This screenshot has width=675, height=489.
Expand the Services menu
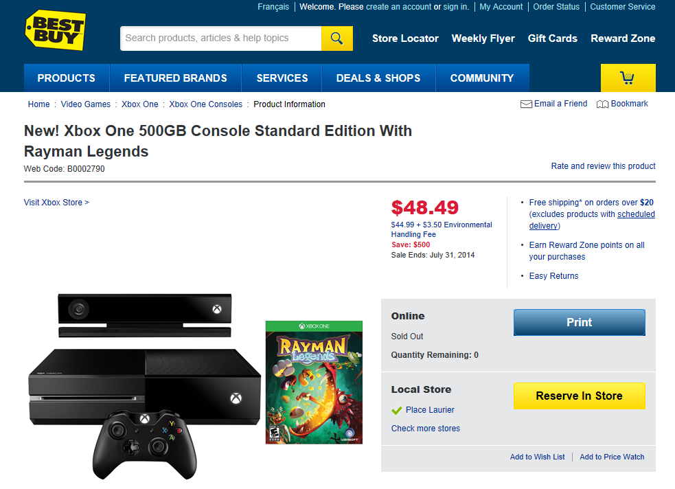point(282,78)
